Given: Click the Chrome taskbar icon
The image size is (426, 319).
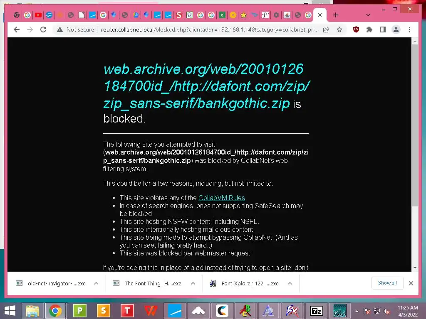Looking at the screenshot, I should pyautogui.click(x=55, y=311).
